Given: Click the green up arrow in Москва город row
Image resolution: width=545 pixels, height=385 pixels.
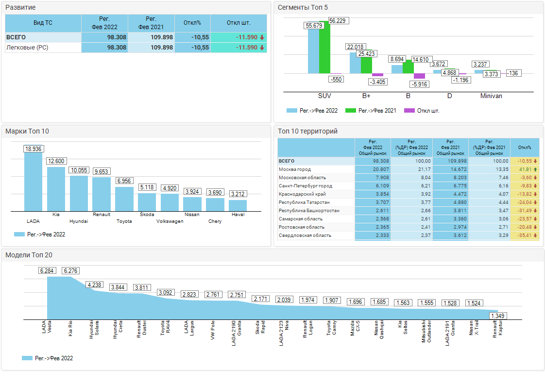Looking at the screenshot, I should point(535,169).
